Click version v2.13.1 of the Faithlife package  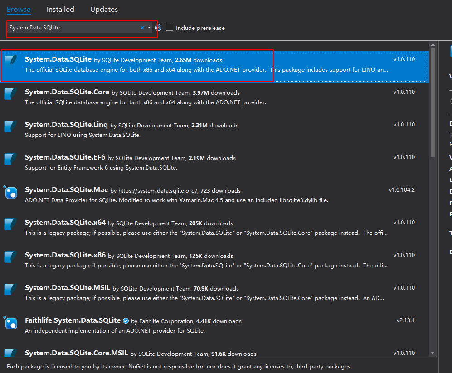click(x=405, y=320)
